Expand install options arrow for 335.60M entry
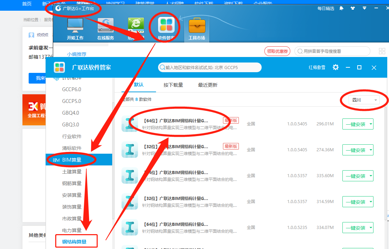The width and height of the screenshot is (389, 249). click(x=371, y=176)
